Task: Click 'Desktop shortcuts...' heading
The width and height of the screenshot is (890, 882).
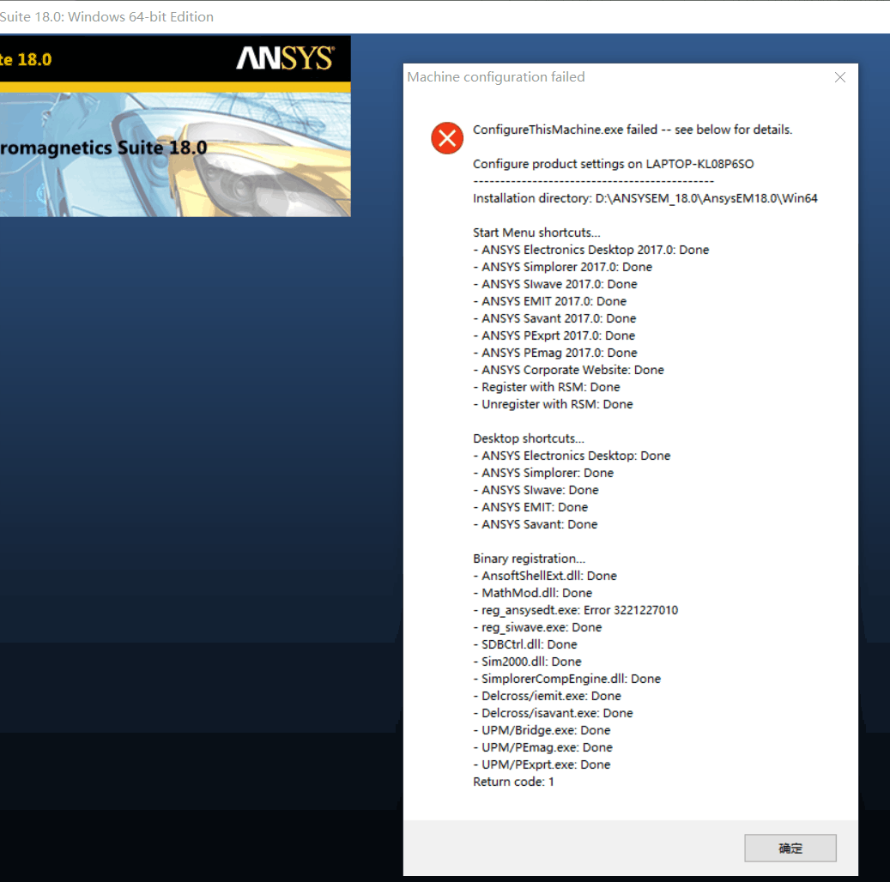Action: 529,438
